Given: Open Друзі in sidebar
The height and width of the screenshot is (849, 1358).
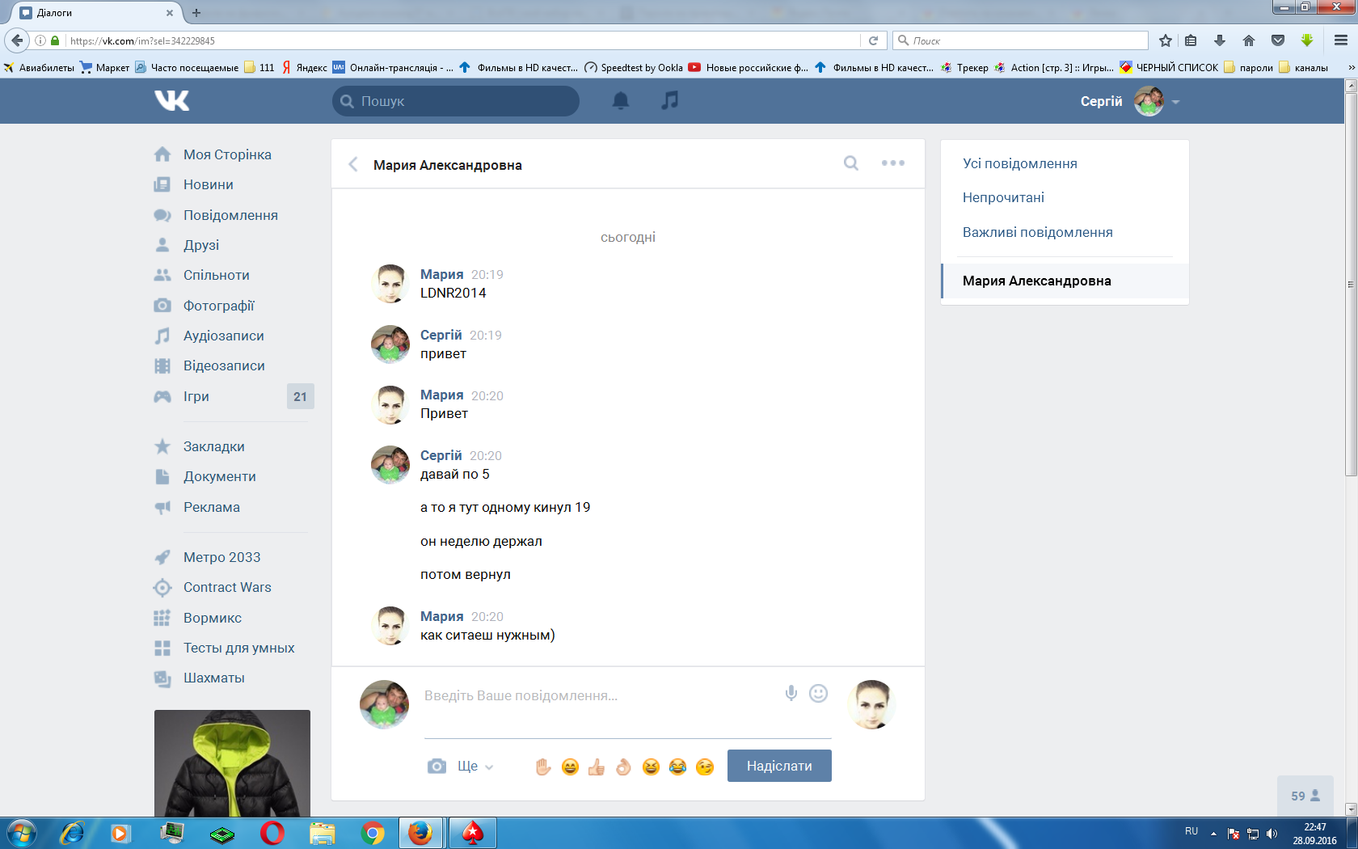Looking at the screenshot, I should click(x=201, y=245).
